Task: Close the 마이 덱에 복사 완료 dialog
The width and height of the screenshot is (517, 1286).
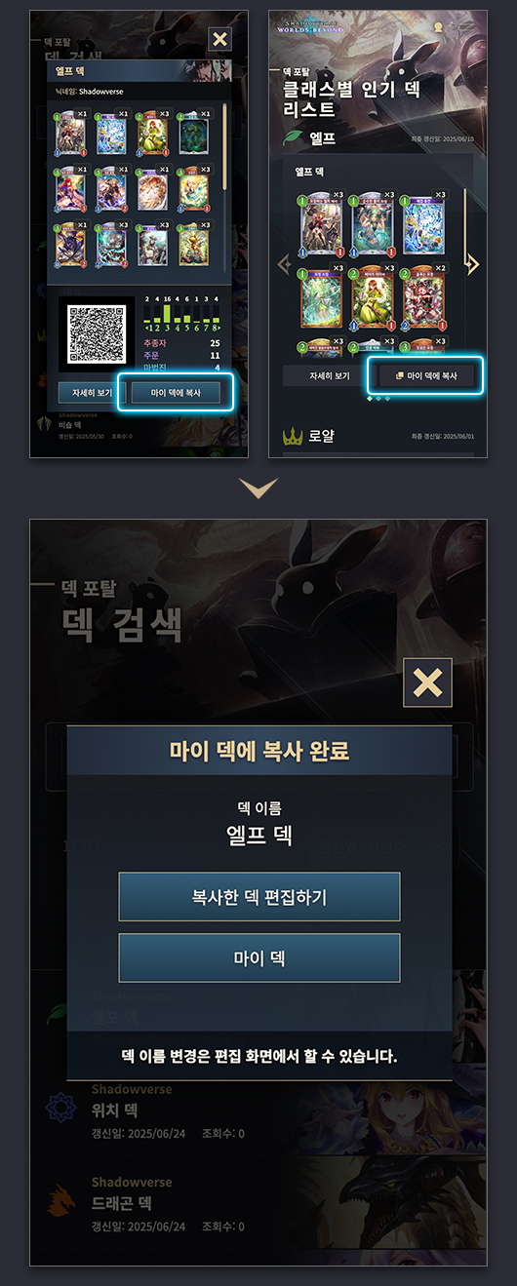Action: coord(427,682)
